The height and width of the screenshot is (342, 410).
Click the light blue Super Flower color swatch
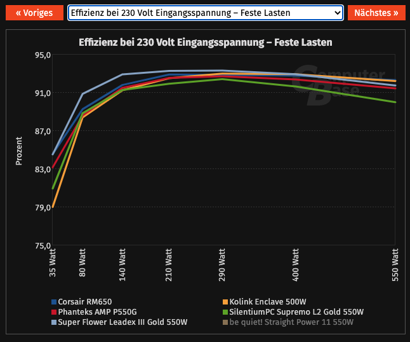pos(54,322)
